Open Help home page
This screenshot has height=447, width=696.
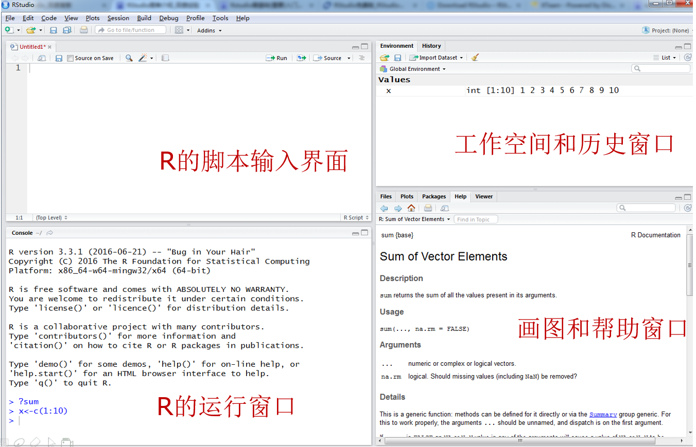pyautogui.click(x=411, y=208)
